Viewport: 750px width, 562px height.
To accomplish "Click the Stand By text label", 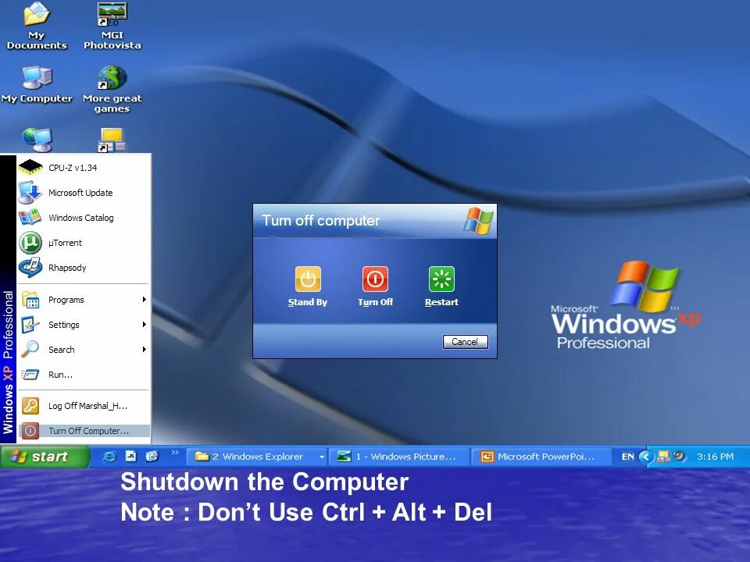I will [x=308, y=302].
